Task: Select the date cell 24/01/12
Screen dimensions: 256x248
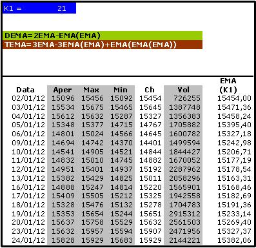Action: click(x=28, y=240)
